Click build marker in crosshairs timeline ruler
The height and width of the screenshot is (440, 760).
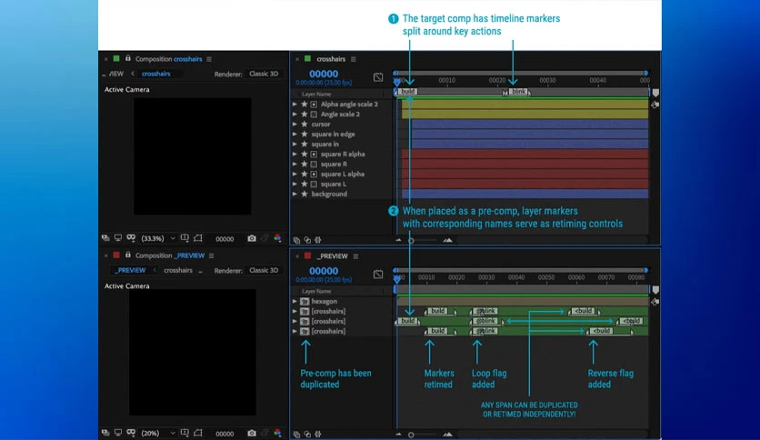407,91
